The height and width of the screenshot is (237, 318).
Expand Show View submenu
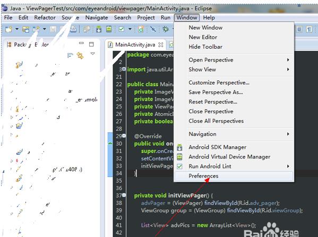[234, 69]
